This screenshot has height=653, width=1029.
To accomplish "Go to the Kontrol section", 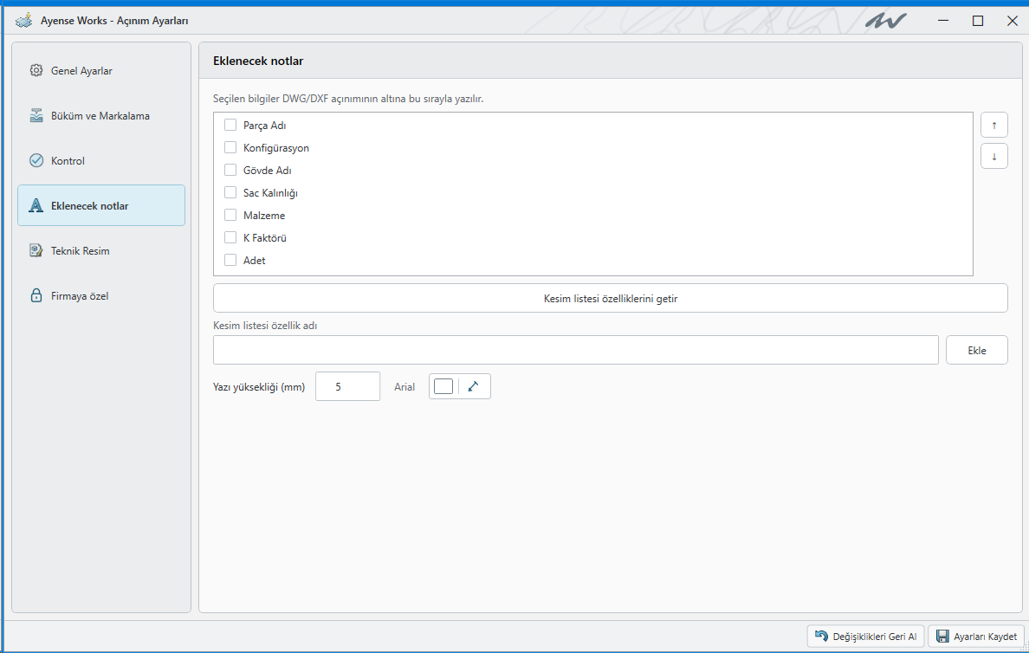I will [x=101, y=160].
